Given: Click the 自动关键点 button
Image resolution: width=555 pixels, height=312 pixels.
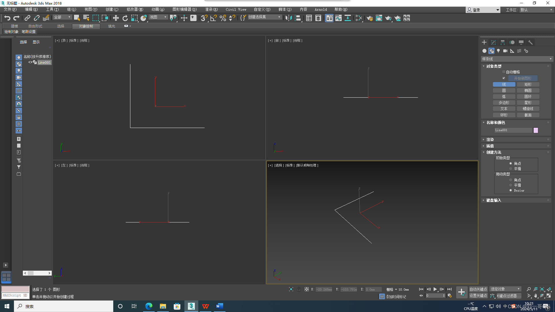Looking at the screenshot, I should coord(478,289).
